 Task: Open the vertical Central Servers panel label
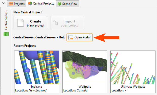coord(6,20)
